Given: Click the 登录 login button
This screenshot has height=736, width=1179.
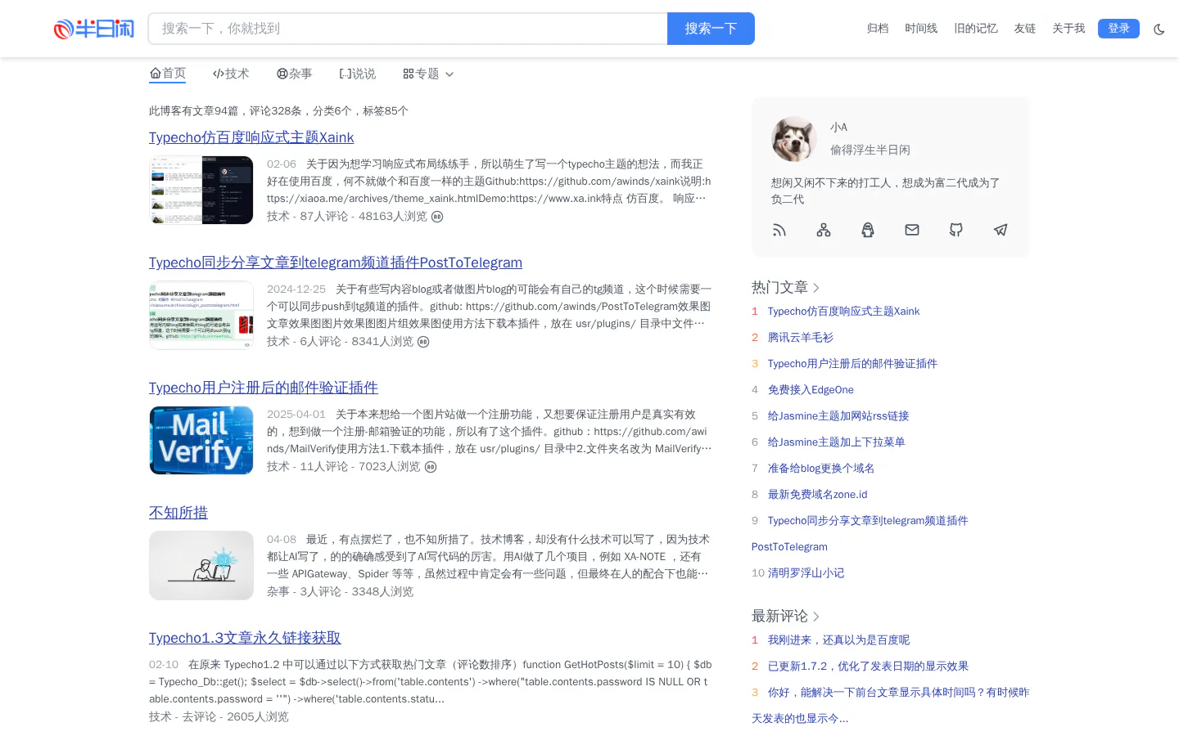Looking at the screenshot, I should click(1118, 29).
